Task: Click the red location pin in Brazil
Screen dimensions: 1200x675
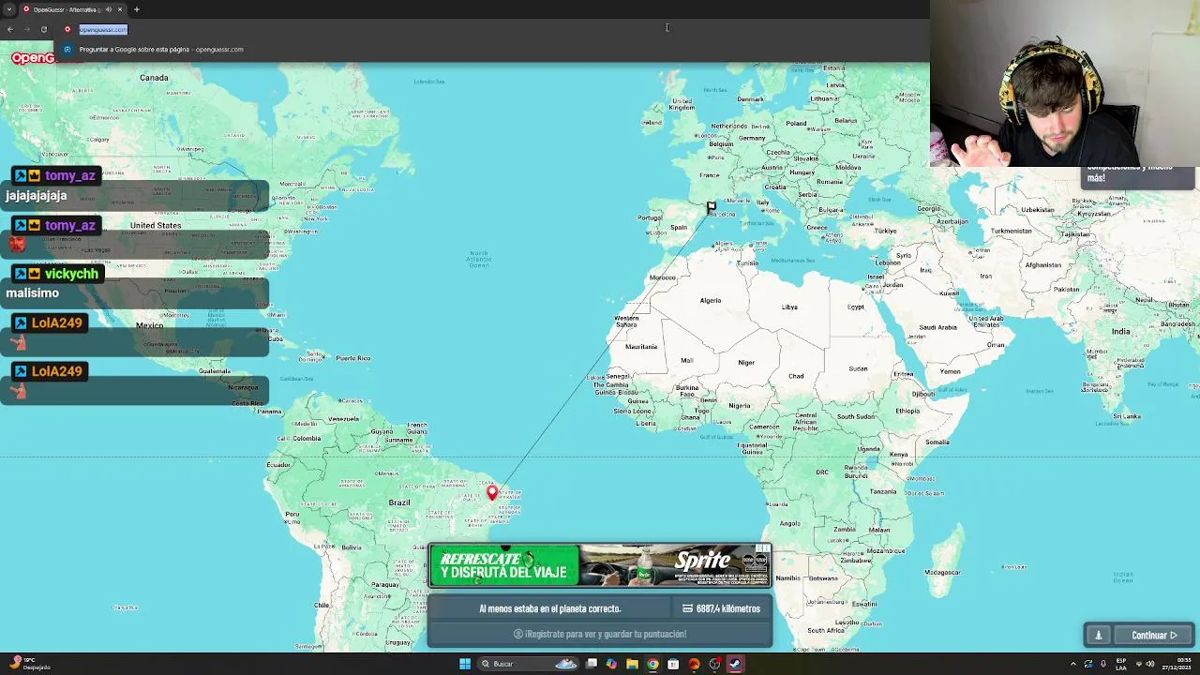Action: 492,491
